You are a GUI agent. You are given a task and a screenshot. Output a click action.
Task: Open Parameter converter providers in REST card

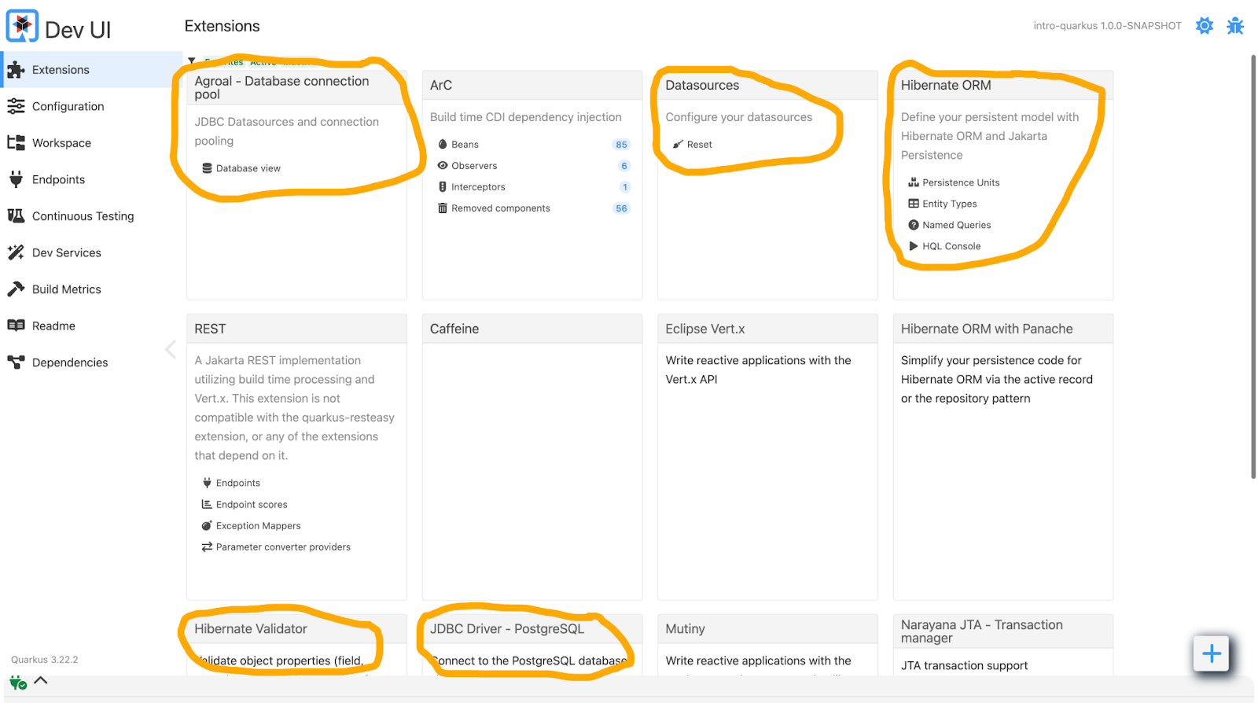pos(283,547)
